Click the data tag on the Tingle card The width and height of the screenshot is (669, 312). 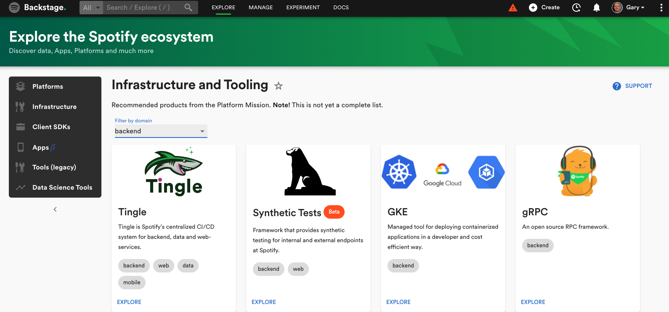pos(188,266)
